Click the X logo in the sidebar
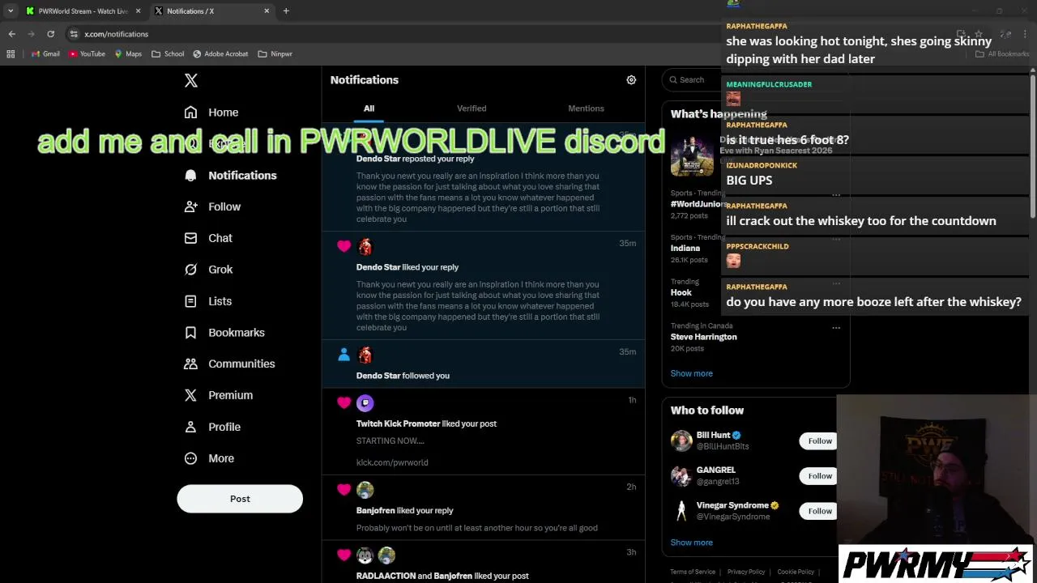The height and width of the screenshot is (583, 1037). coord(191,80)
